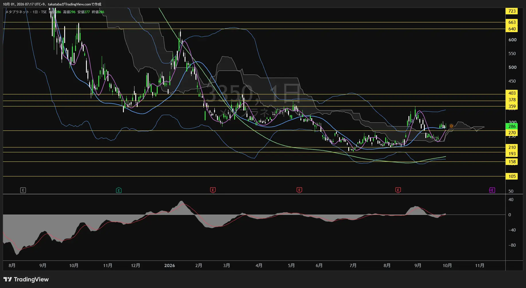Click the 12月 label on time axis
Image resolution: width=526 pixels, height=288 pixels.
(x=136, y=266)
